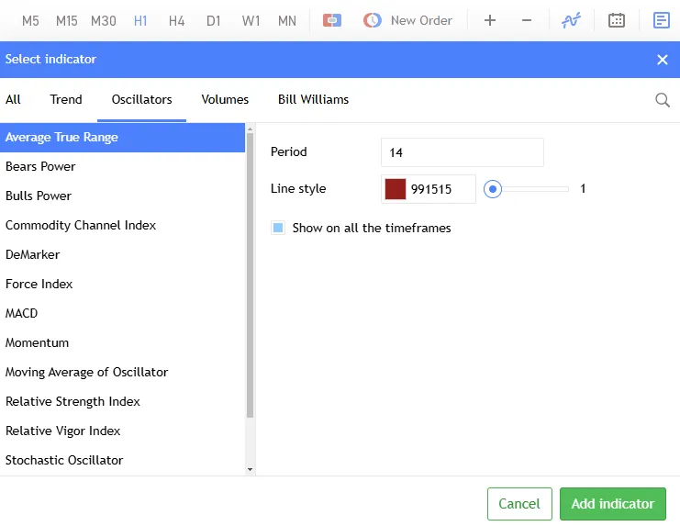Open the indicators chart icon
680x526 pixels.
(x=571, y=20)
